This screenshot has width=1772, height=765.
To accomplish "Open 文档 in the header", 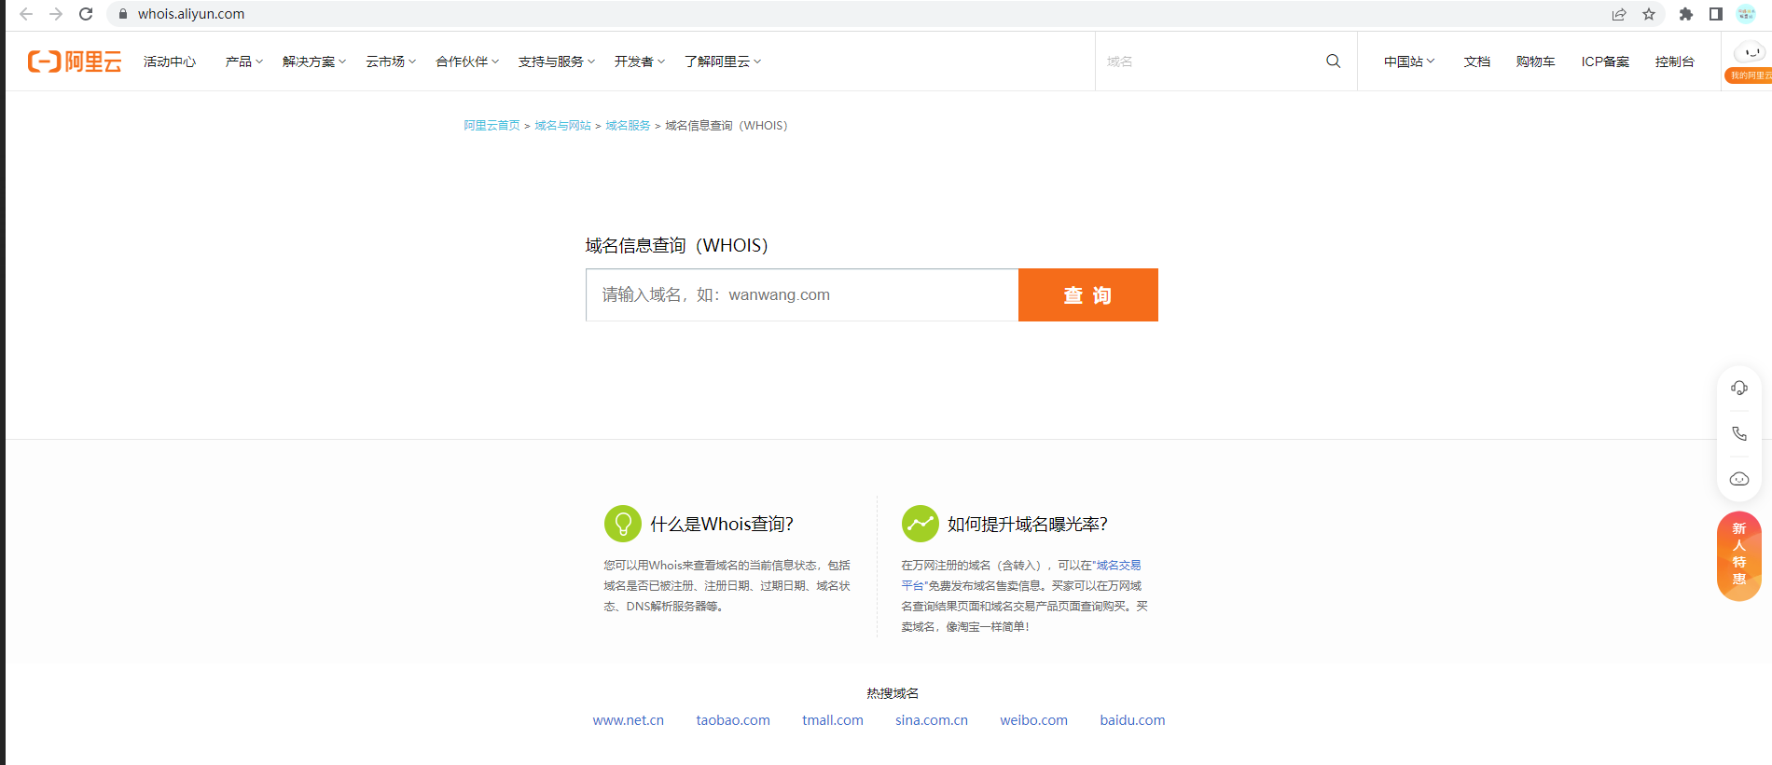I will click(x=1477, y=61).
